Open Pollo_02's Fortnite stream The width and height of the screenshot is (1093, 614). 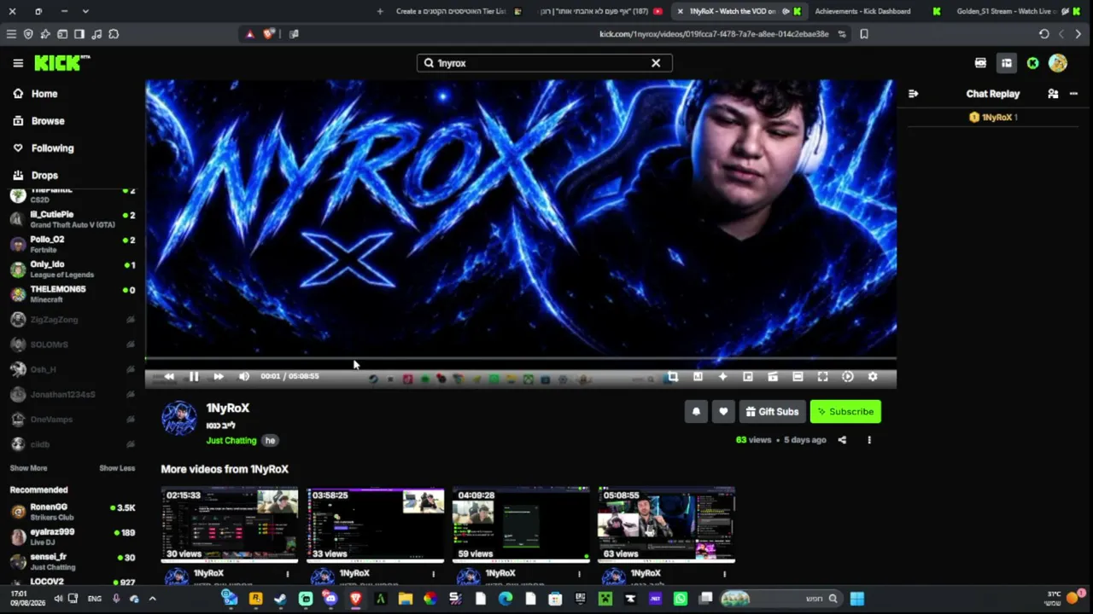(x=73, y=244)
